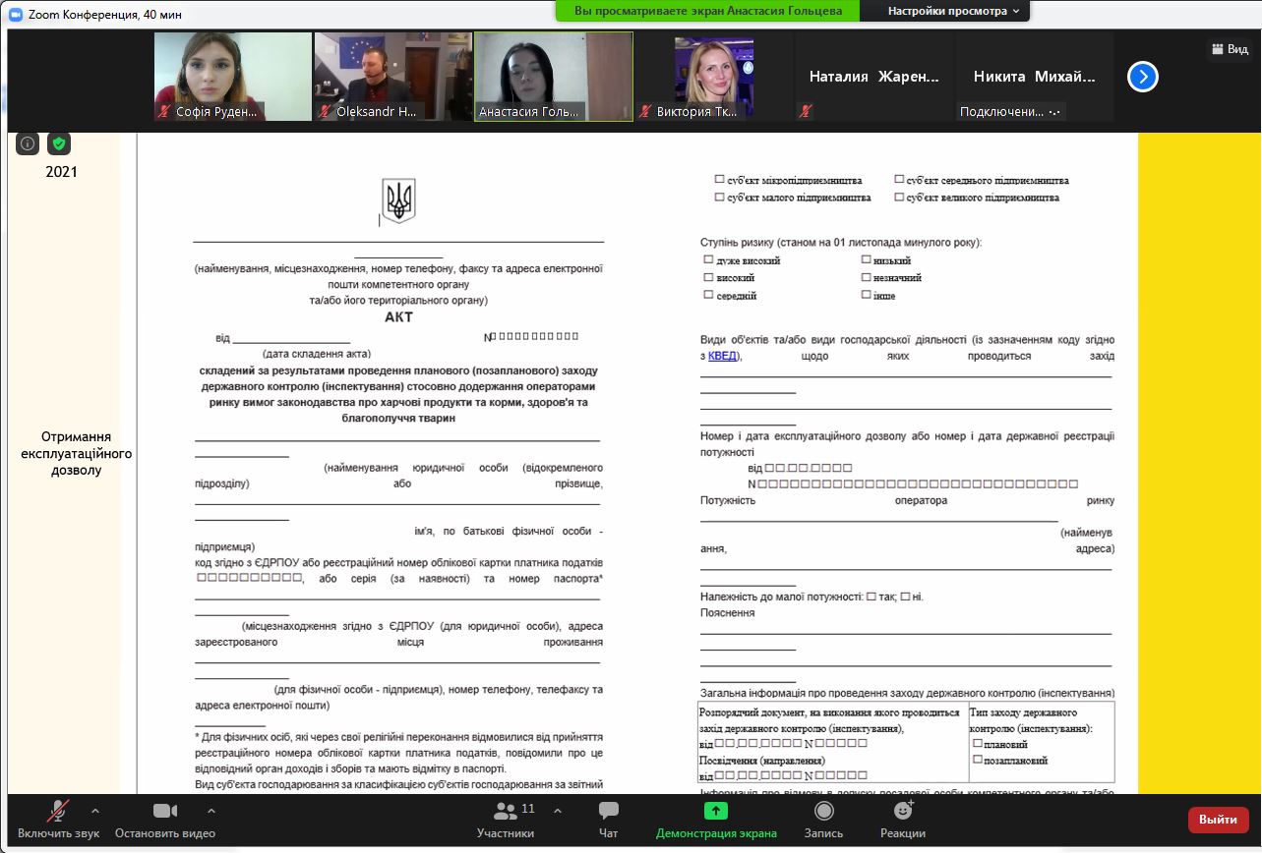Check суб'єкт малого підприємництва box

720,197
